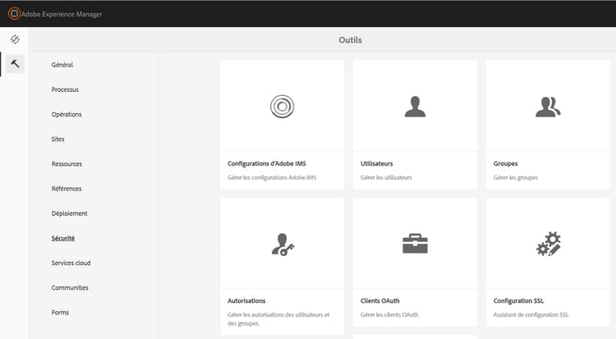The height and width of the screenshot is (339, 616).
Task: Click the Adobe Experience Manager header text
Action: (62, 14)
